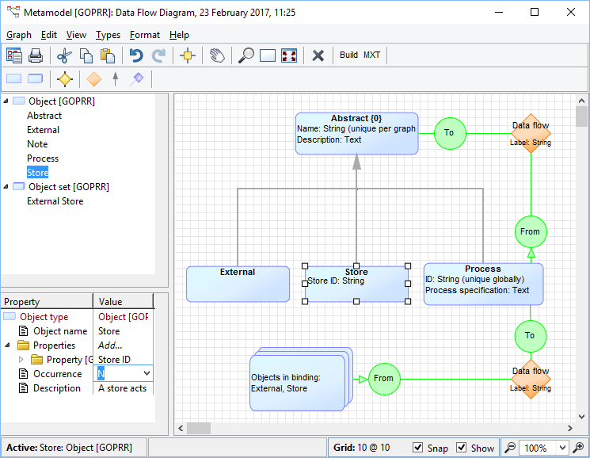Click the Build button
The image size is (590, 458).
click(348, 55)
